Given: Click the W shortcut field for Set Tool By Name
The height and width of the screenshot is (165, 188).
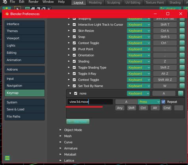Looking at the screenshot, I should (165, 86).
